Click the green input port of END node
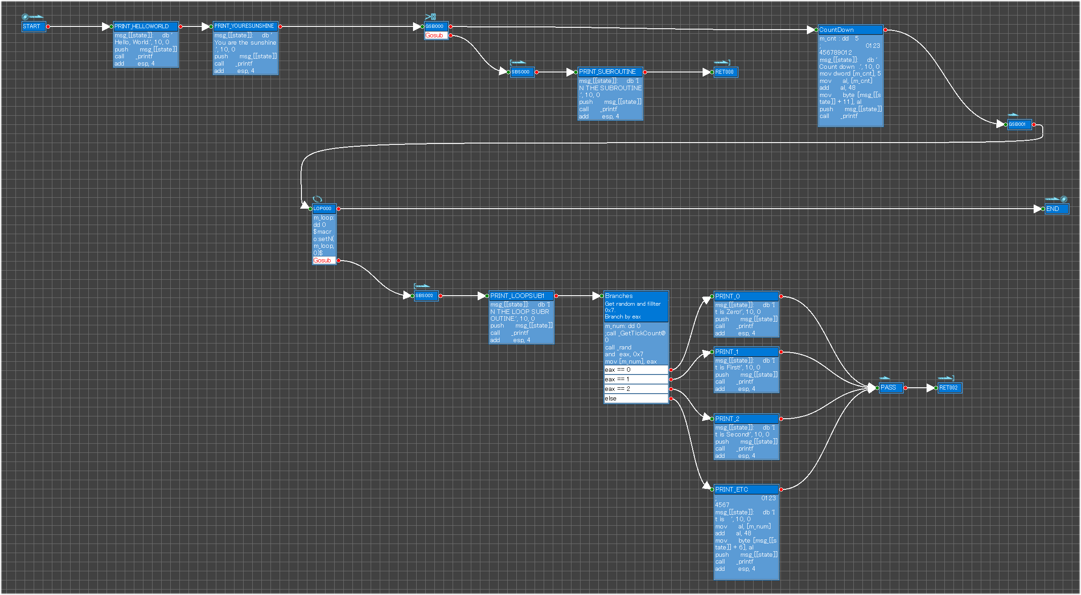This screenshot has height=595, width=1081. point(1043,209)
